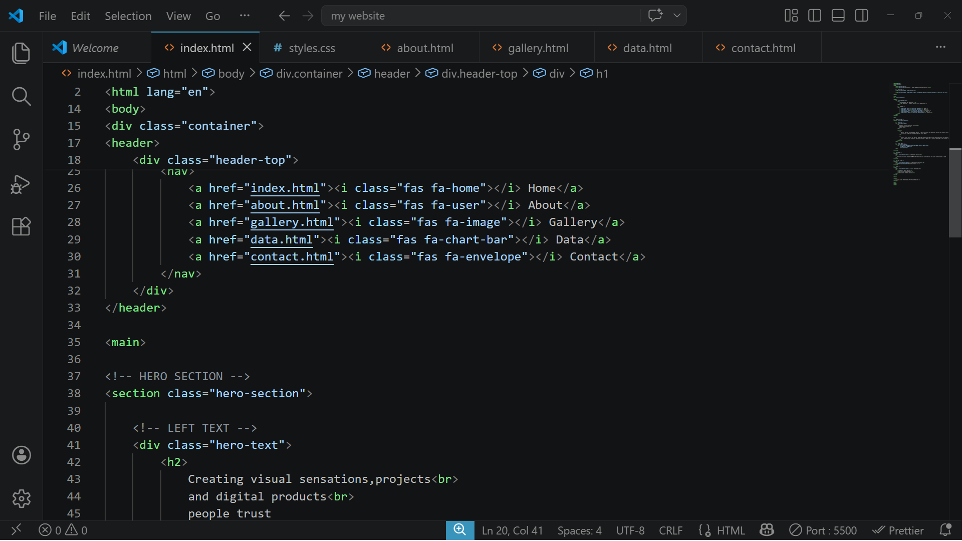Open the editor tab actions ellipsis menu
Viewport: 962px width, 541px height.
click(x=941, y=48)
